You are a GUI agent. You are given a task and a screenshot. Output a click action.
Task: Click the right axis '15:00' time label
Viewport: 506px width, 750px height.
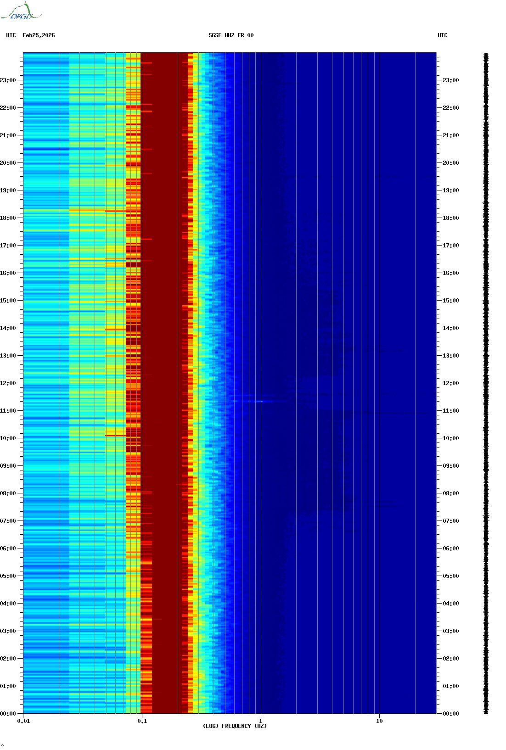[x=451, y=301]
